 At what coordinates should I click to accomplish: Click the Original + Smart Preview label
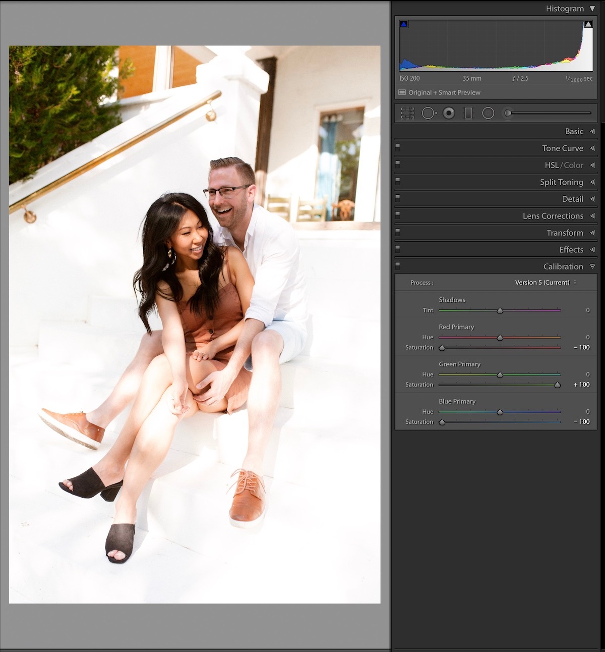pyautogui.click(x=444, y=93)
